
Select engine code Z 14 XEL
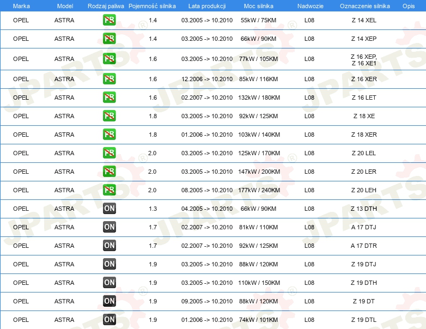coord(364,20)
